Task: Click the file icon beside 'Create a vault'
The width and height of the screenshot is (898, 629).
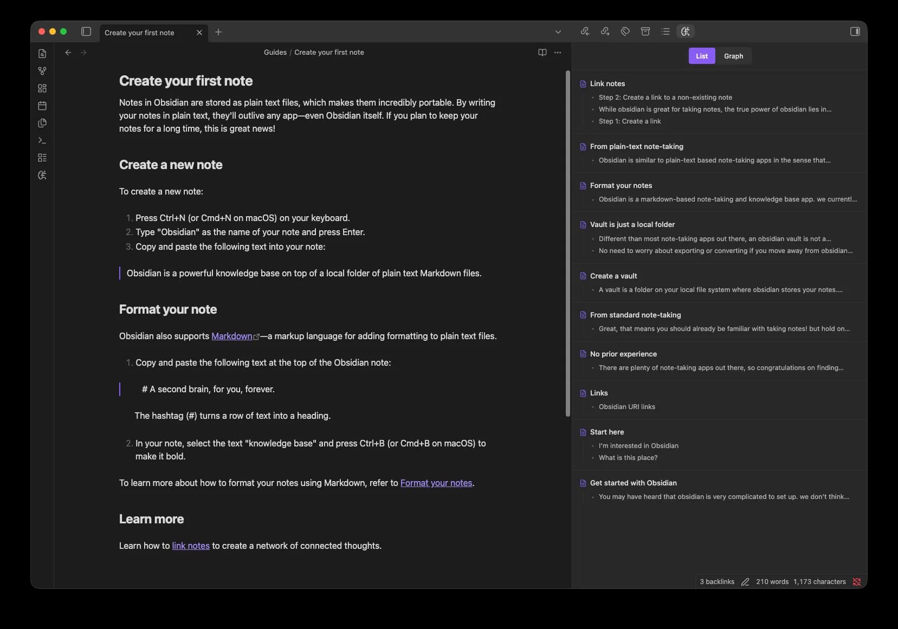Action: point(583,276)
